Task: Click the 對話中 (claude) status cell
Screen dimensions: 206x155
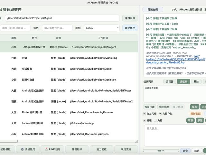Action: [x=59, y=47]
